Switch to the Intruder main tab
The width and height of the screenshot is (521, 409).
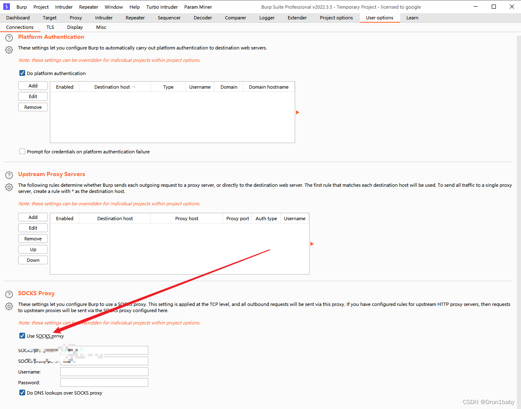coord(104,18)
